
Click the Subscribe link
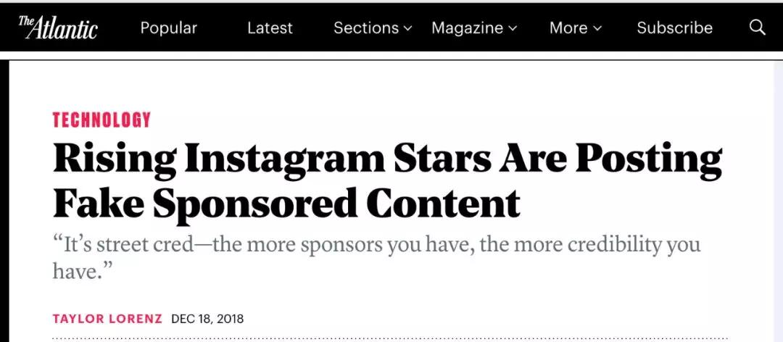(675, 28)
